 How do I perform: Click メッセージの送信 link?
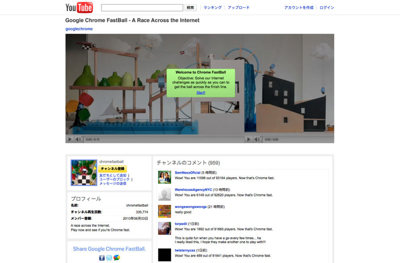tap(113, 183)
